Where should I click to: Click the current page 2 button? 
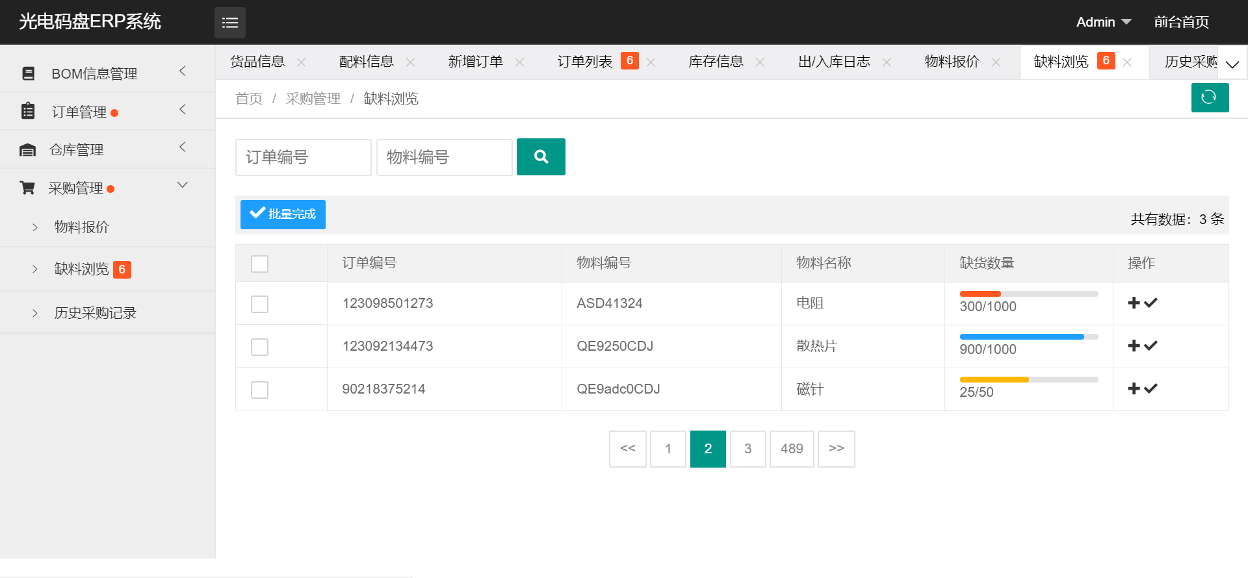tap(708, 449)
